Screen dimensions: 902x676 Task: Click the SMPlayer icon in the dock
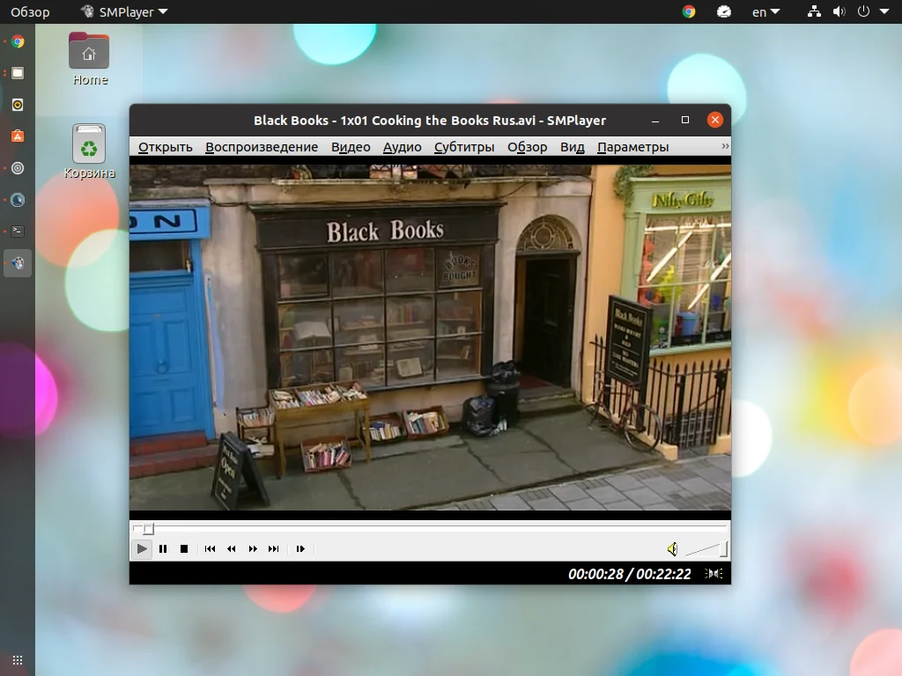[x=18, y=263]
